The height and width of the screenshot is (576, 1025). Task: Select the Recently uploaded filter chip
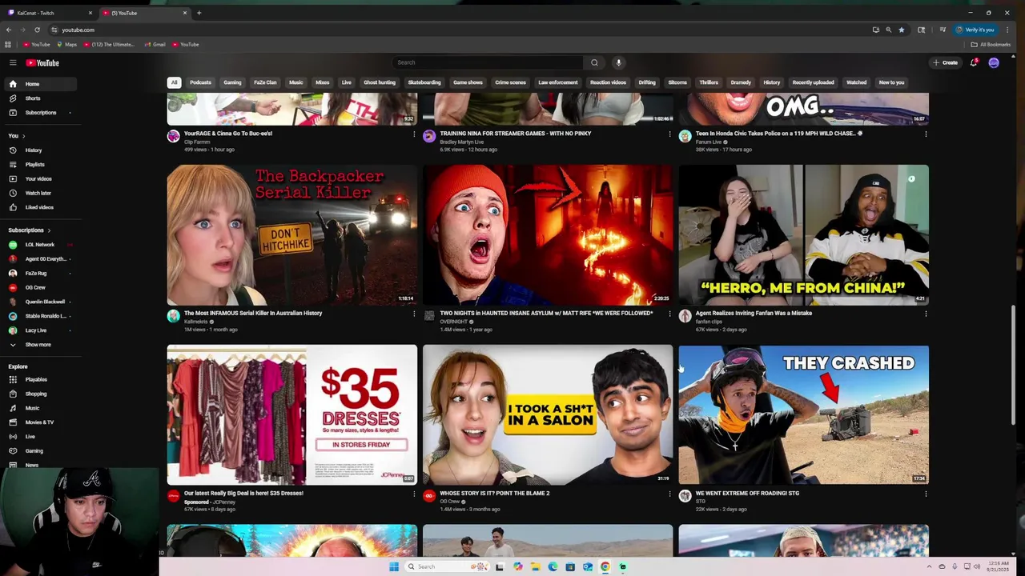pos(813,82)
